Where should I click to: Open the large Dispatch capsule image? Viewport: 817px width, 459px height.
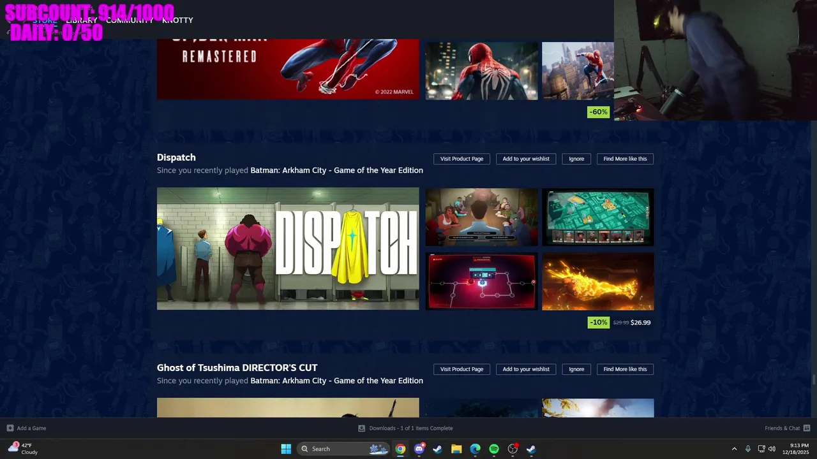pos(288,249)
